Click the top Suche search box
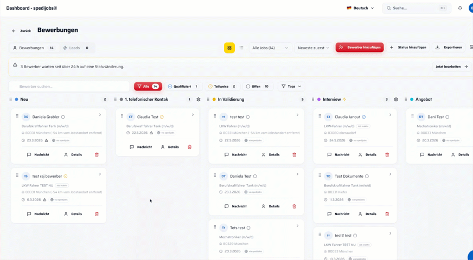The width and height of the screenshot is (473, 260). tap(417, 8)
